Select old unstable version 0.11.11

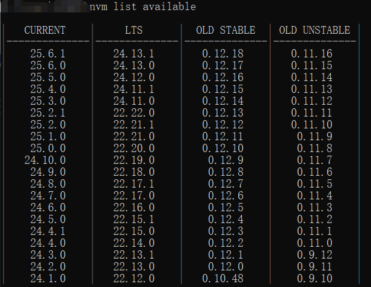312,112
